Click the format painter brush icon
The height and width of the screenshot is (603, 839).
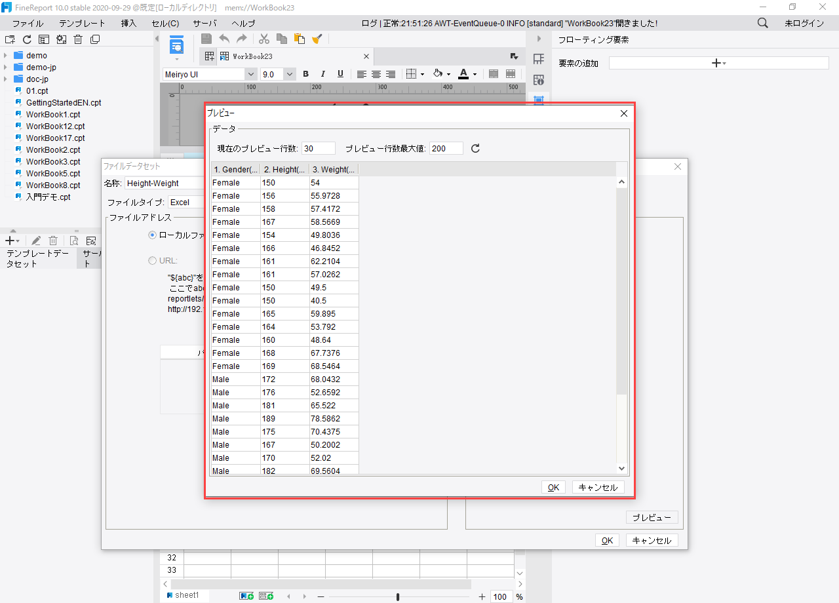coord(317,39)
